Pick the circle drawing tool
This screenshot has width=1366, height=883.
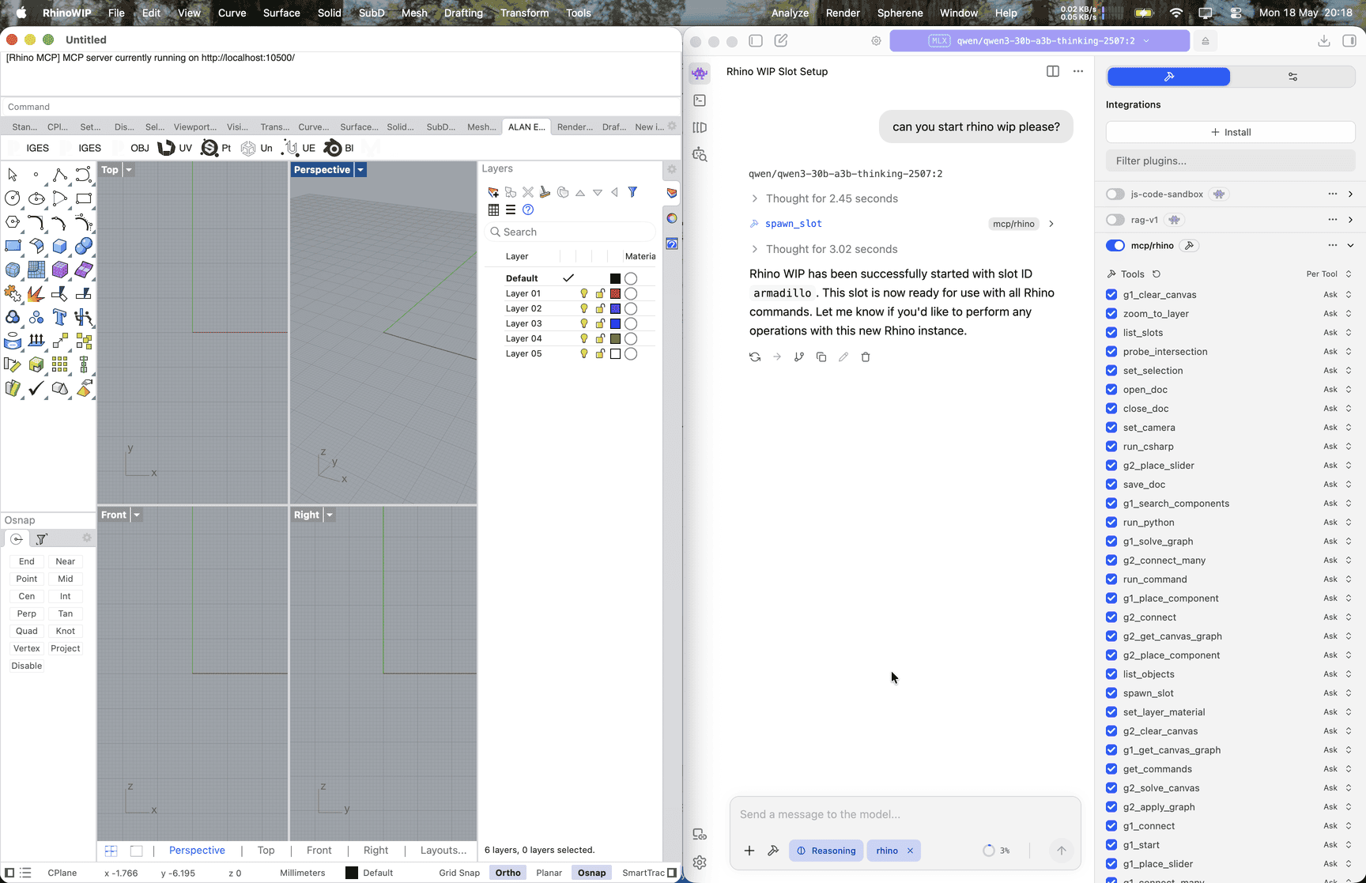pyautogui.click(x=13, y=198)
